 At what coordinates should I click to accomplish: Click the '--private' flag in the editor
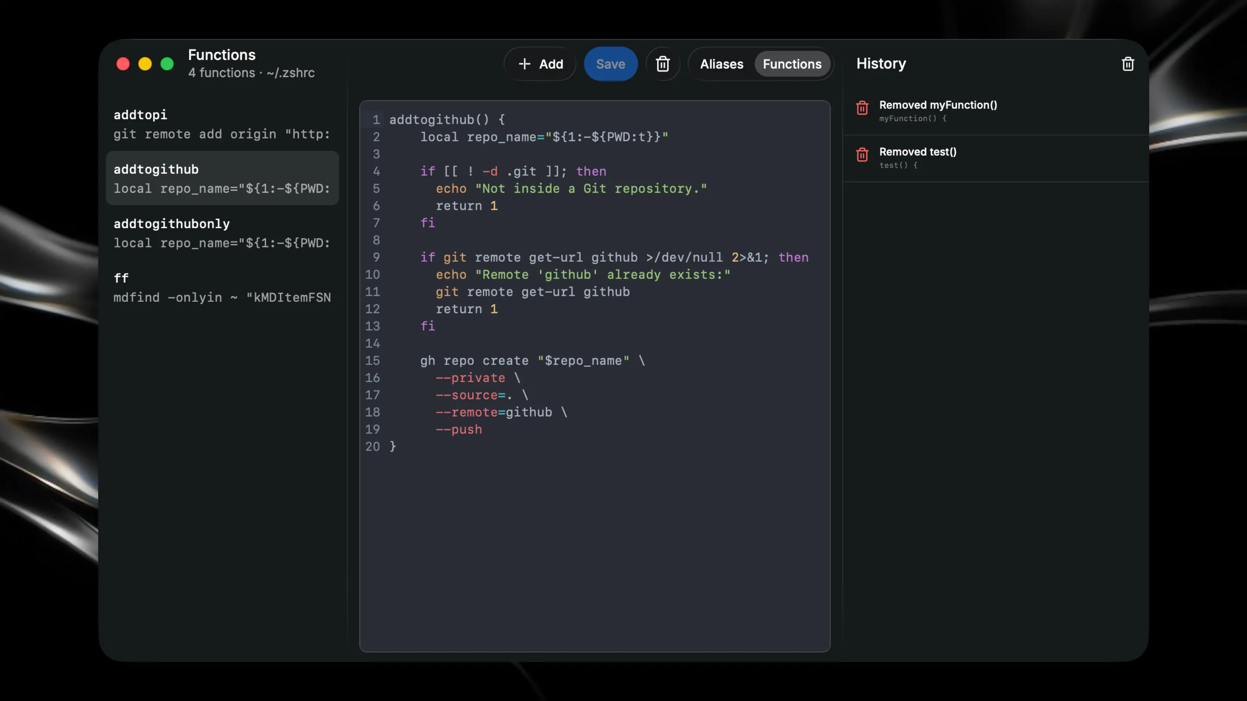coord(470,378)
